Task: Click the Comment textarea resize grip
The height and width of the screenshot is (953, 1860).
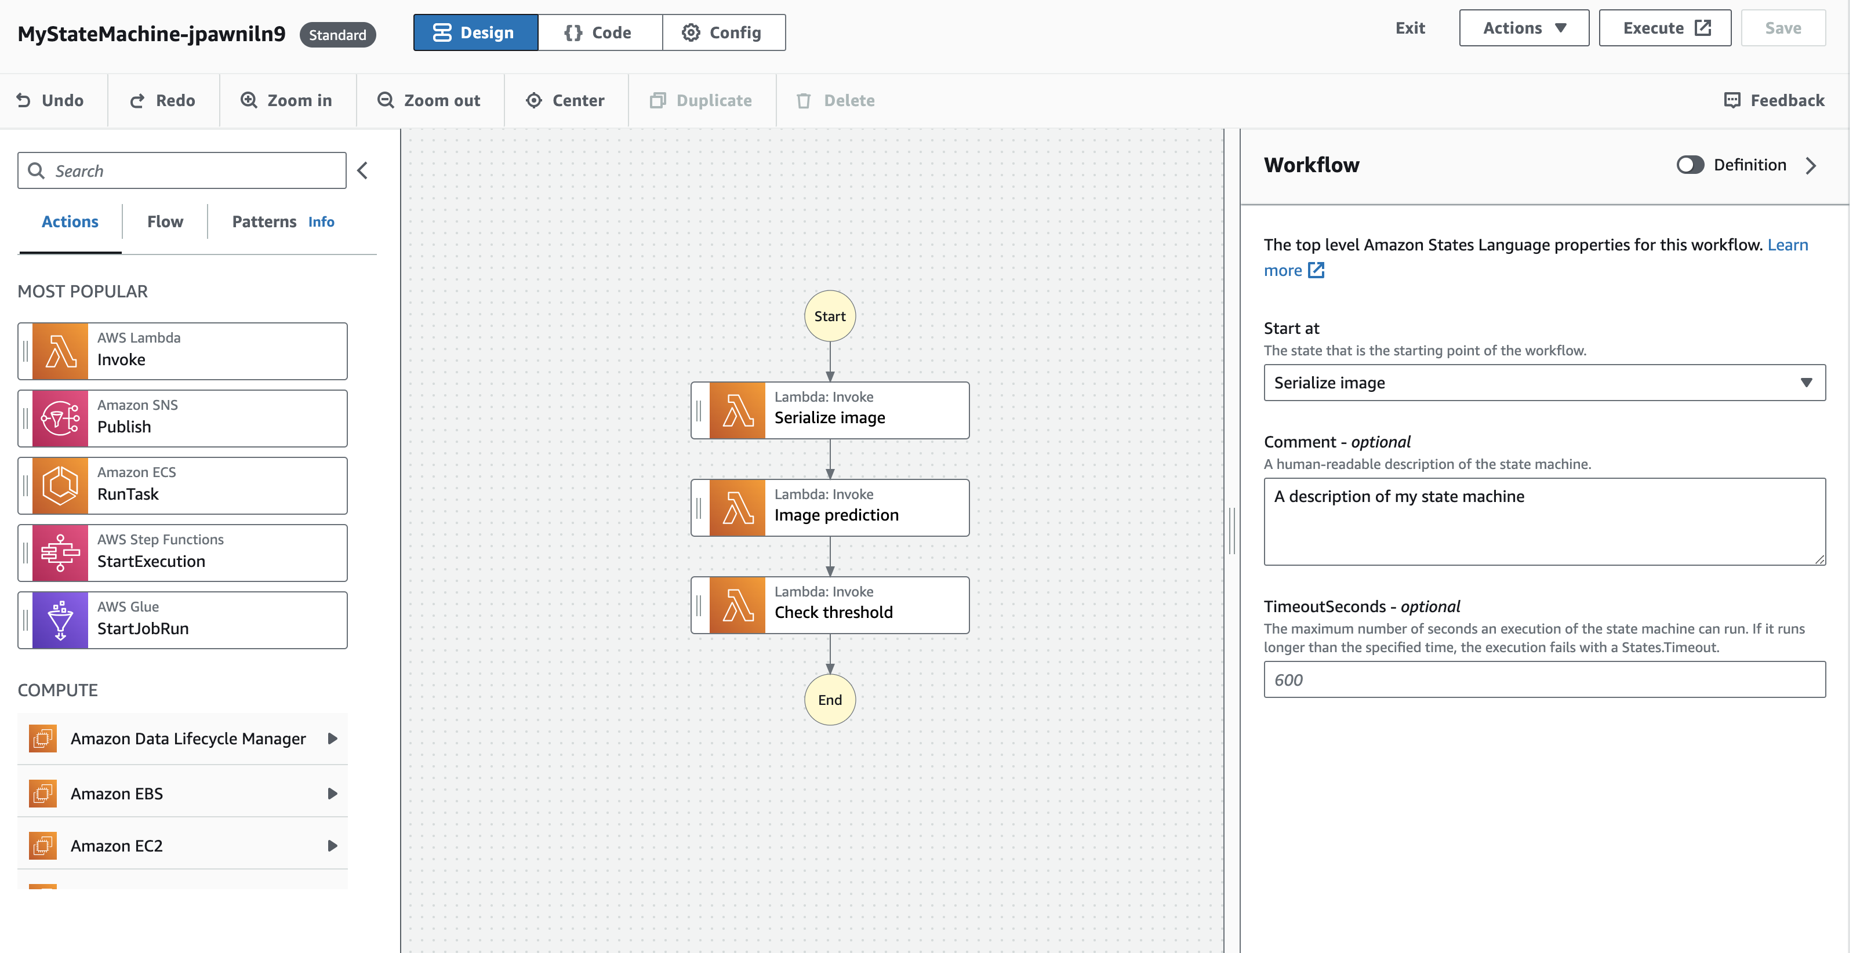Action: click(x=1819, y=558)
